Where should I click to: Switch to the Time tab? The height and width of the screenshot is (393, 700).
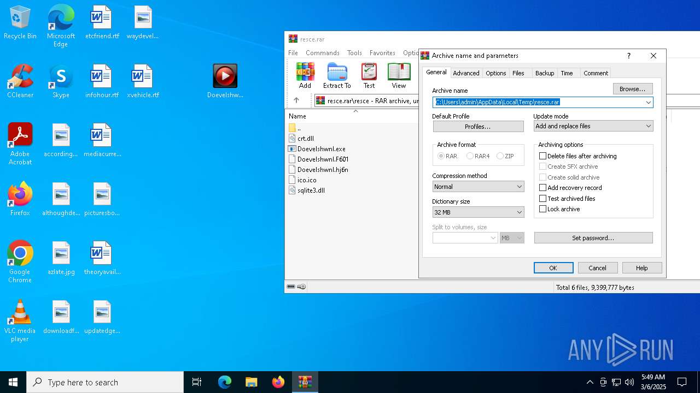click(567, 73)
